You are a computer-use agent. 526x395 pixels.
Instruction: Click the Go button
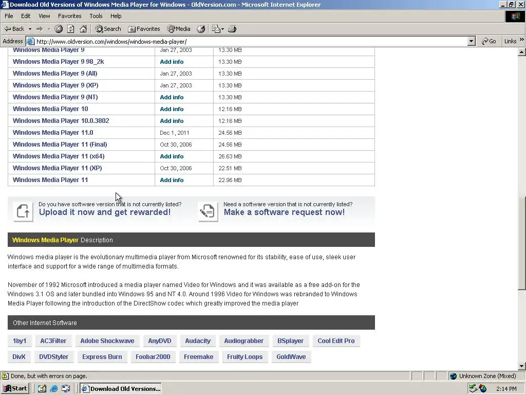[489, 41]
